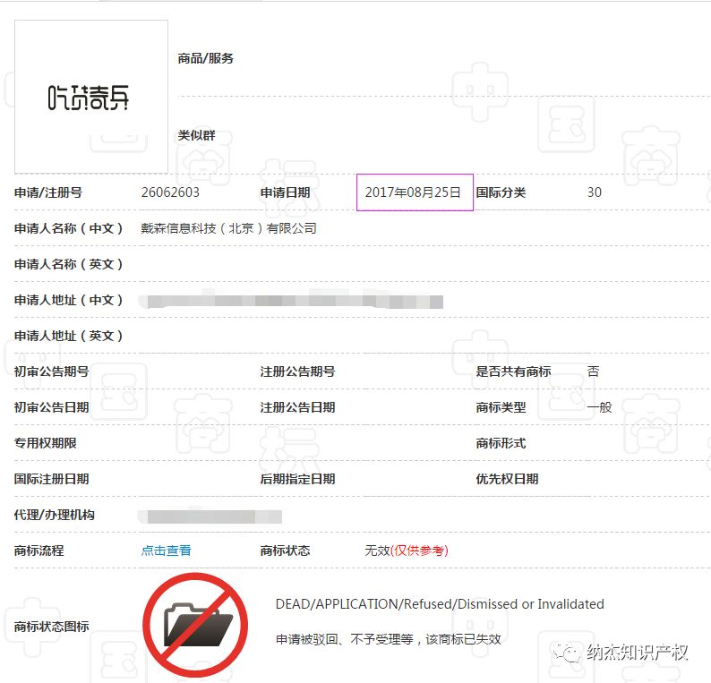Click the blurred applicant address field
This screenshot has height=683, width=711.
pos(292,302)
